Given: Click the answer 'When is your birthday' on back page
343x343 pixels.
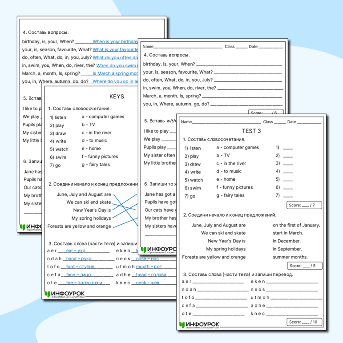Looking at the screenshot, I should 115,41.
